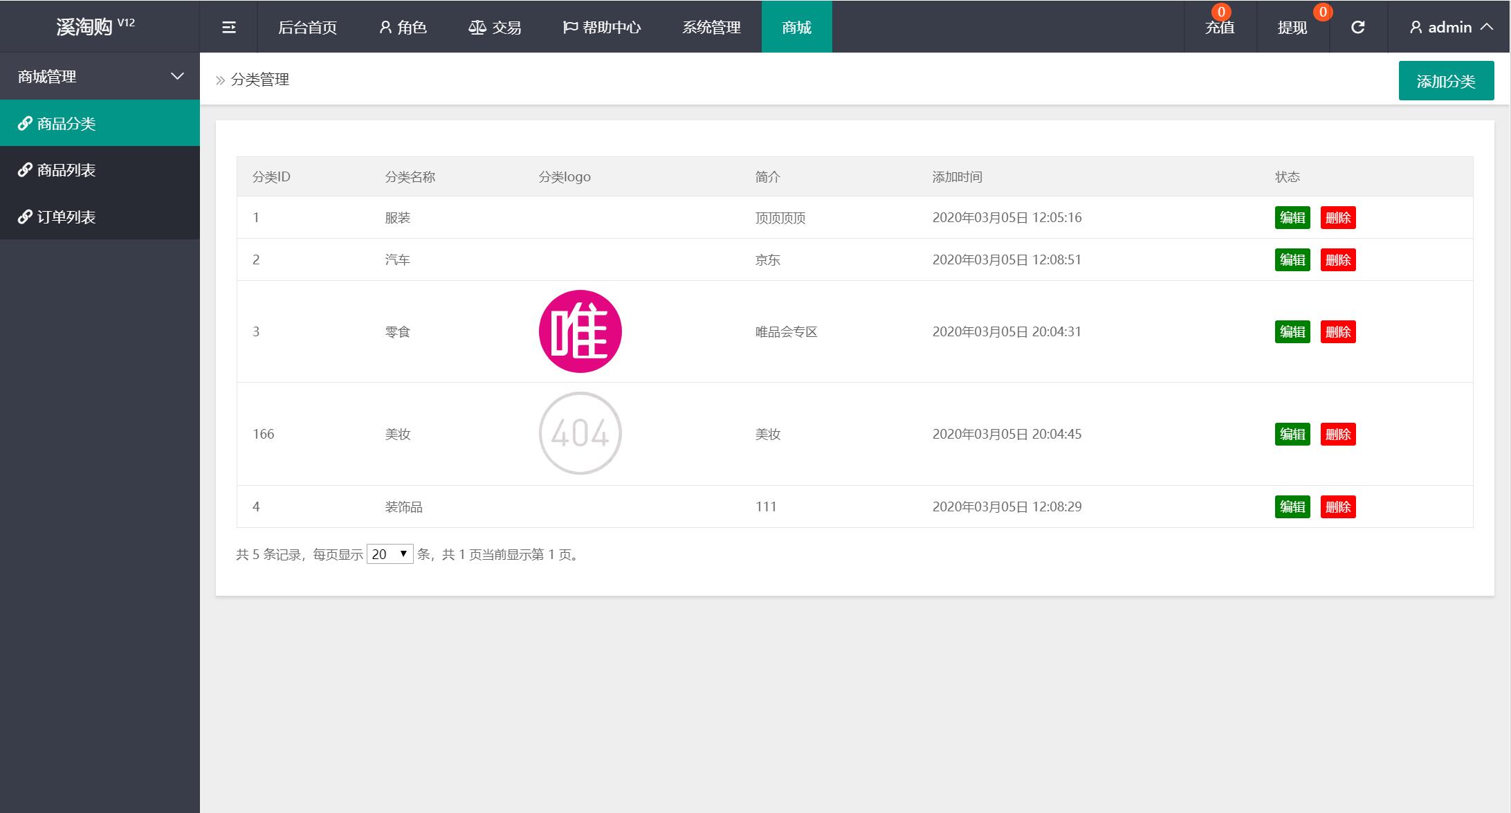The width and height of the screenshot is (1511, 813).
Task: Click the sidebar collapse hamburger icon
Action: [228, 27]
